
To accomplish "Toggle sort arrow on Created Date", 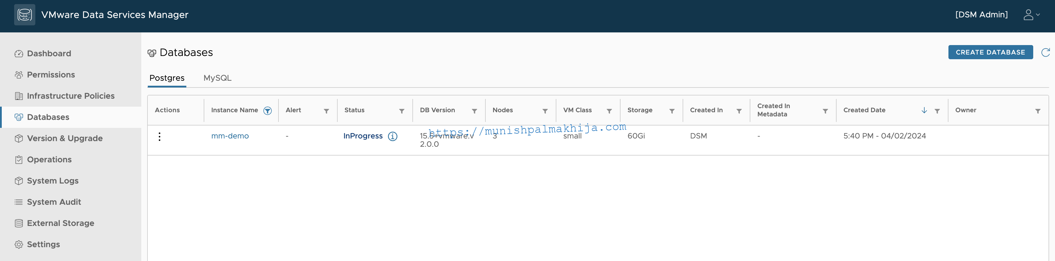I will (x=924, y=110).
